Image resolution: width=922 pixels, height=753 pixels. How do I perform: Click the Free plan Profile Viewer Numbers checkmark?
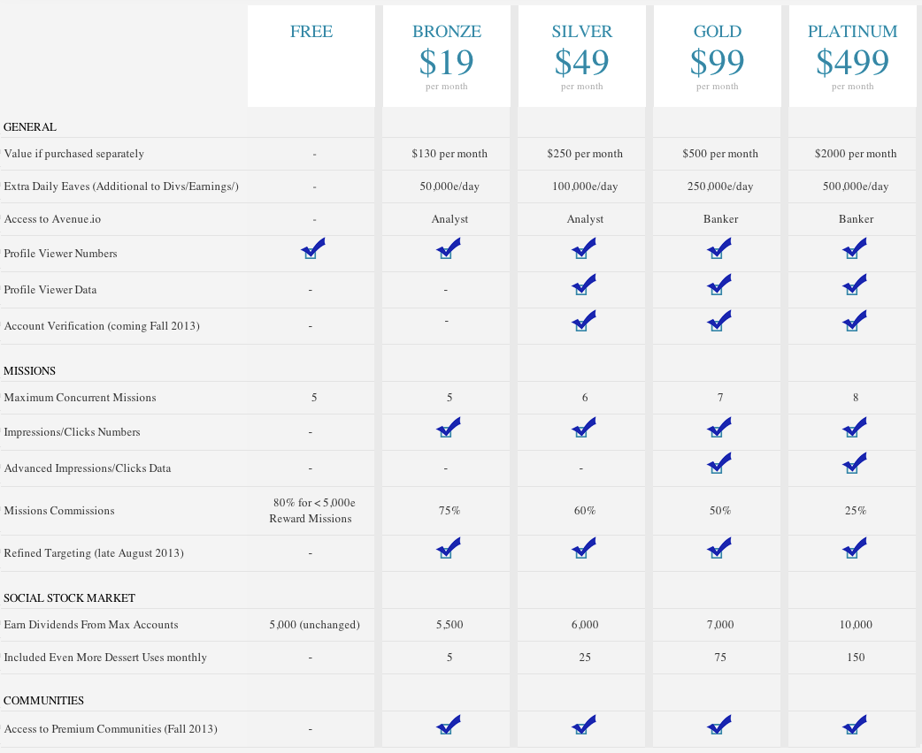click(312, 250)
